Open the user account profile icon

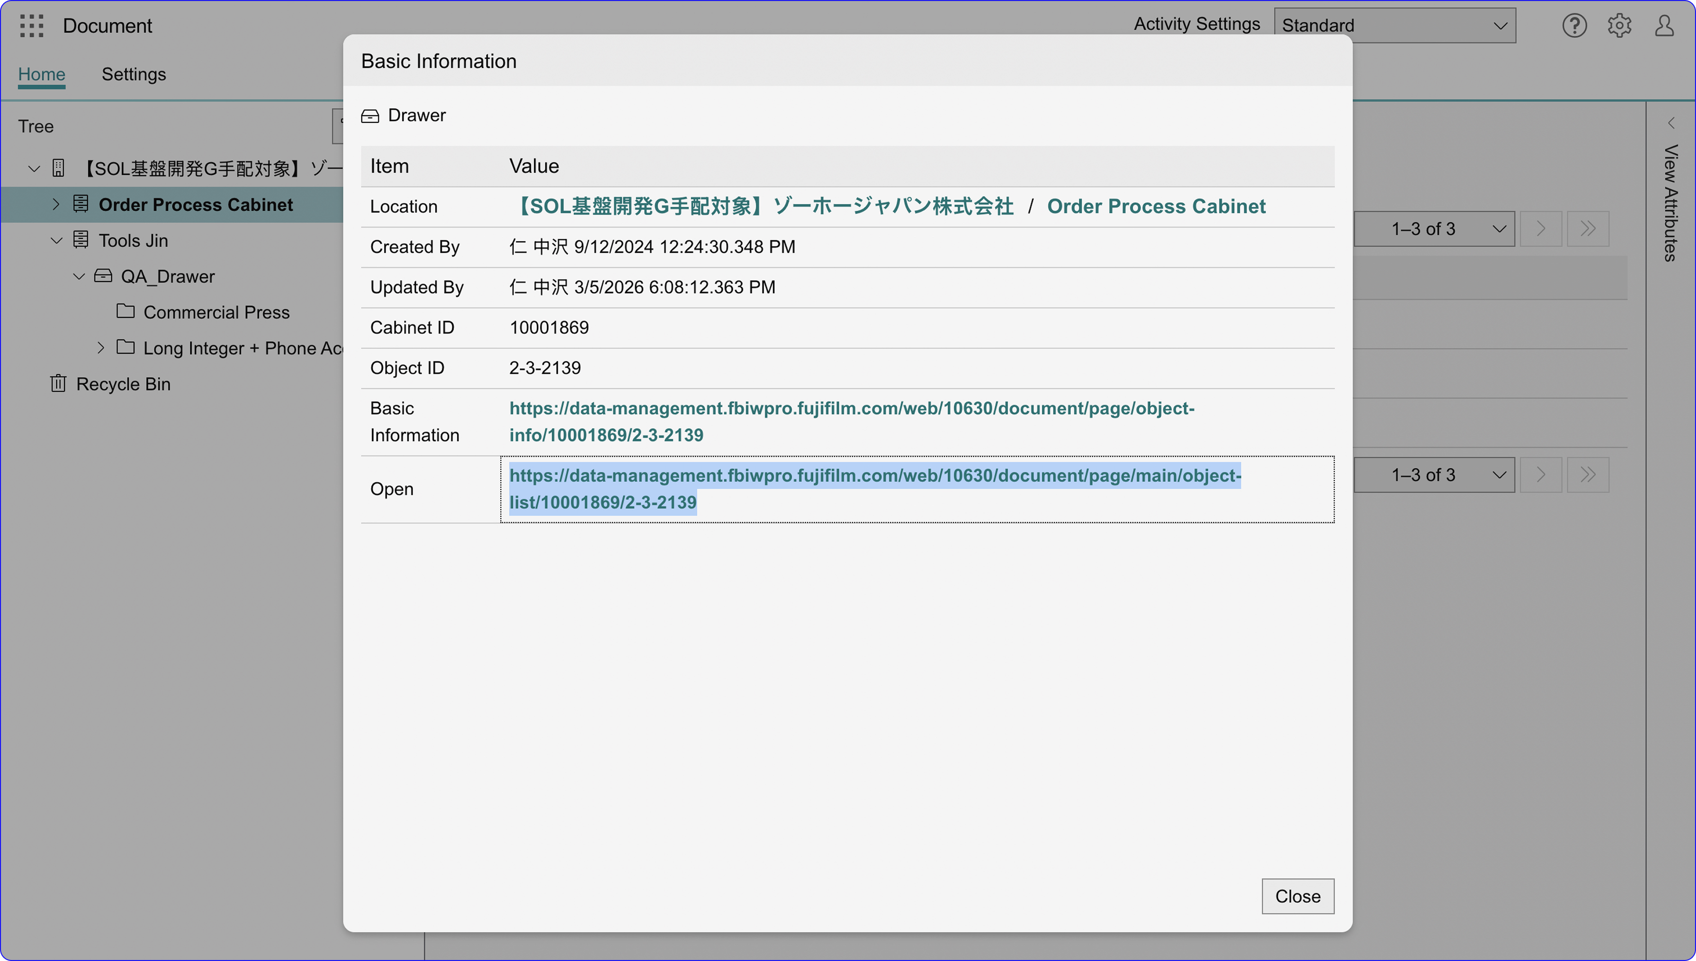[x=1664, y=26]
